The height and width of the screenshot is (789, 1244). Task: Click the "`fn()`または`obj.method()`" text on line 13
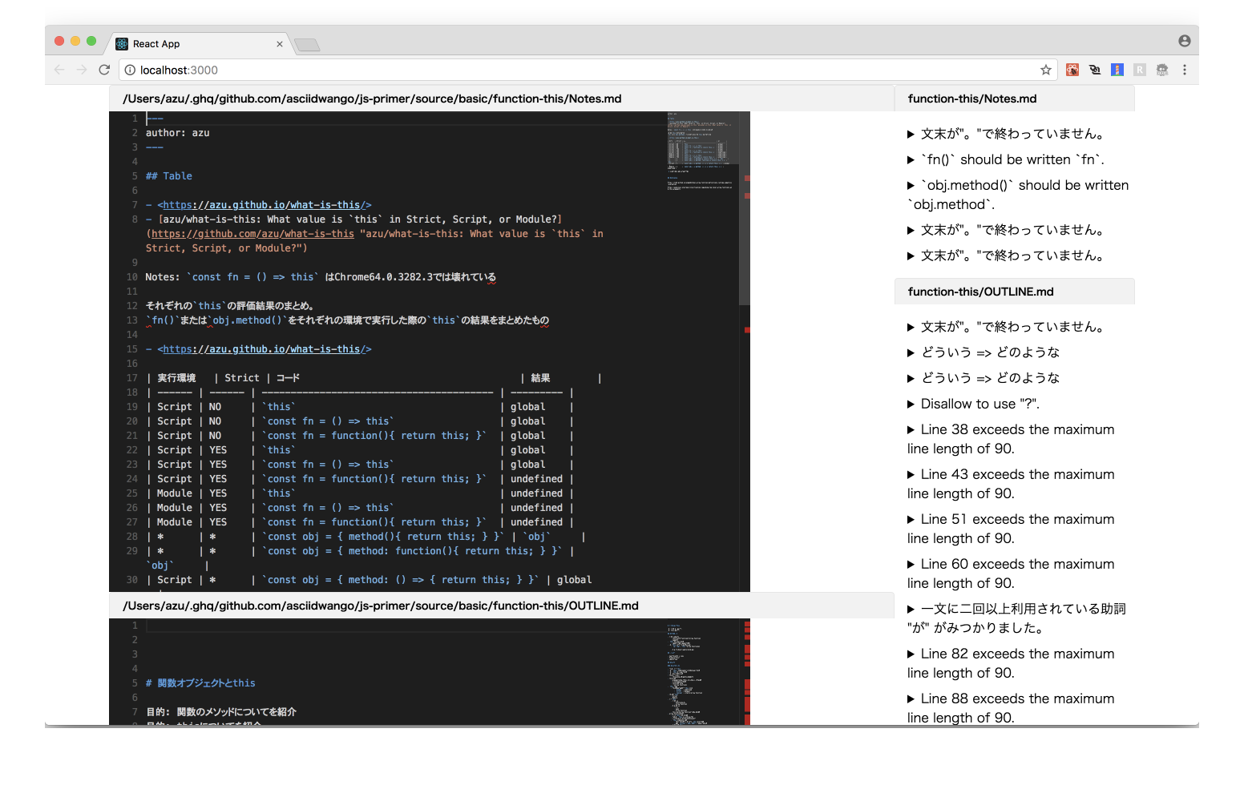[x=216, y=320]
